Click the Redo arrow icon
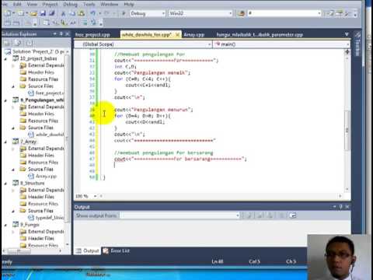 (x=106, y=13)
